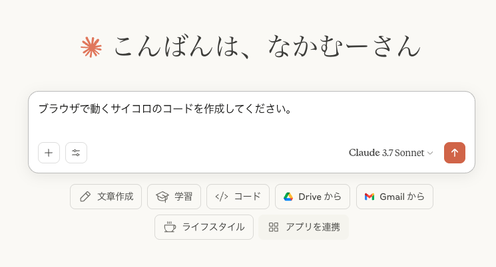Click into the prompt text about サイコロ

[x=165, y=109]
